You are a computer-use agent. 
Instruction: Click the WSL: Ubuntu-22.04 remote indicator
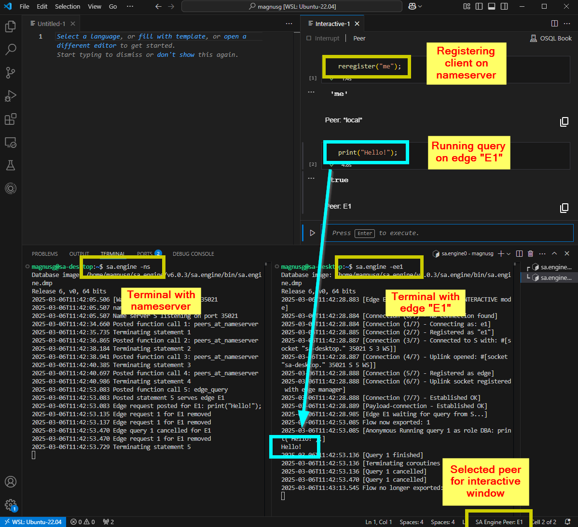click(33, 522)
